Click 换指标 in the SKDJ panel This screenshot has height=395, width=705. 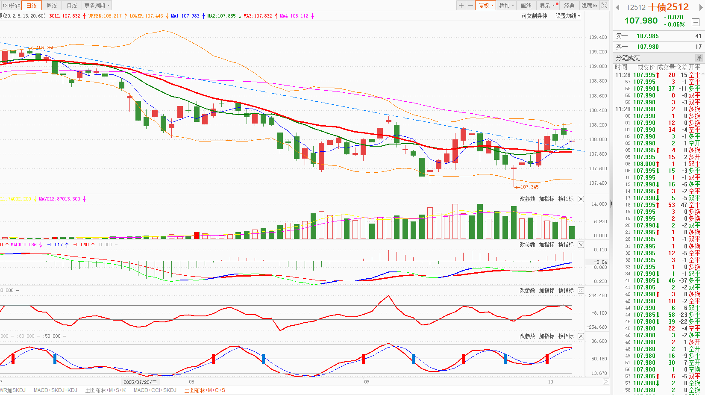(566, 336)
